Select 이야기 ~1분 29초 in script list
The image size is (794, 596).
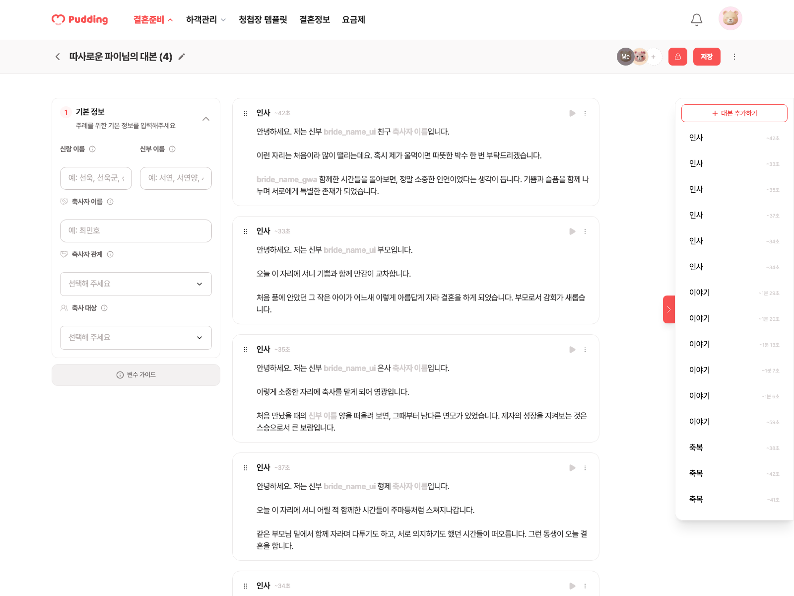(x=734, y=293)
